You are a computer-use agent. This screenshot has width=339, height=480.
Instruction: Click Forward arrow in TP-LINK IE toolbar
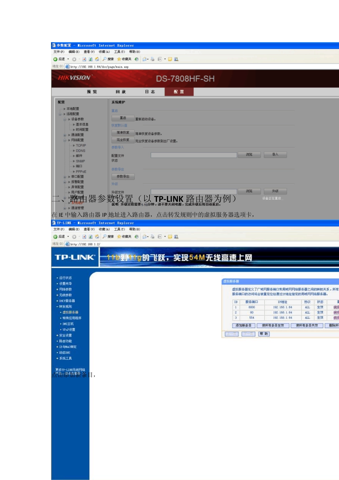pyautogui.click(x=74, y=237)
